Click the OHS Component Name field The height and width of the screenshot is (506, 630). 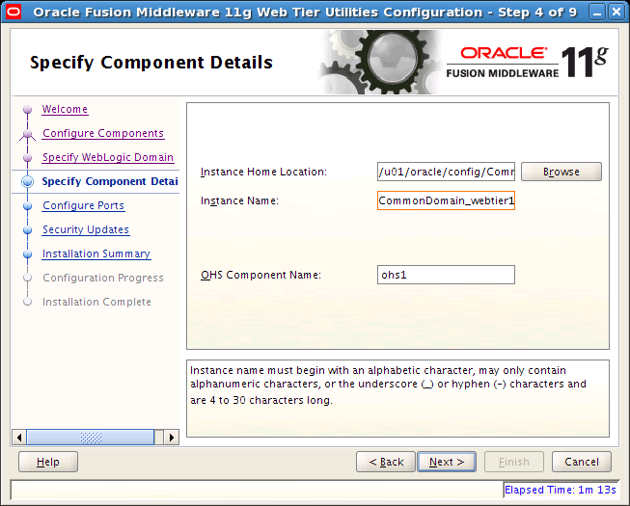(446, 275)
